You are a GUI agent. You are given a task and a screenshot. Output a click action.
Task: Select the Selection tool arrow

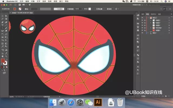[x=2, y=16]
